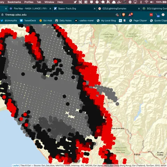Open the ~pallex-rosrel bookmark

click(x=84, y=21)
